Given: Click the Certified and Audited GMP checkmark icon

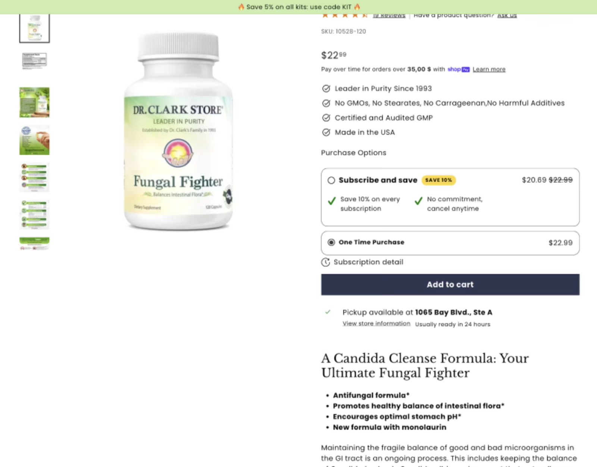Looking at the screenshot, I should [326, 118].
